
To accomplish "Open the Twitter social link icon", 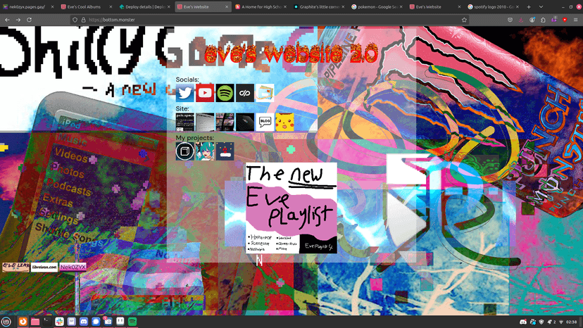I will pyautogui.click(x=184, y=93).
